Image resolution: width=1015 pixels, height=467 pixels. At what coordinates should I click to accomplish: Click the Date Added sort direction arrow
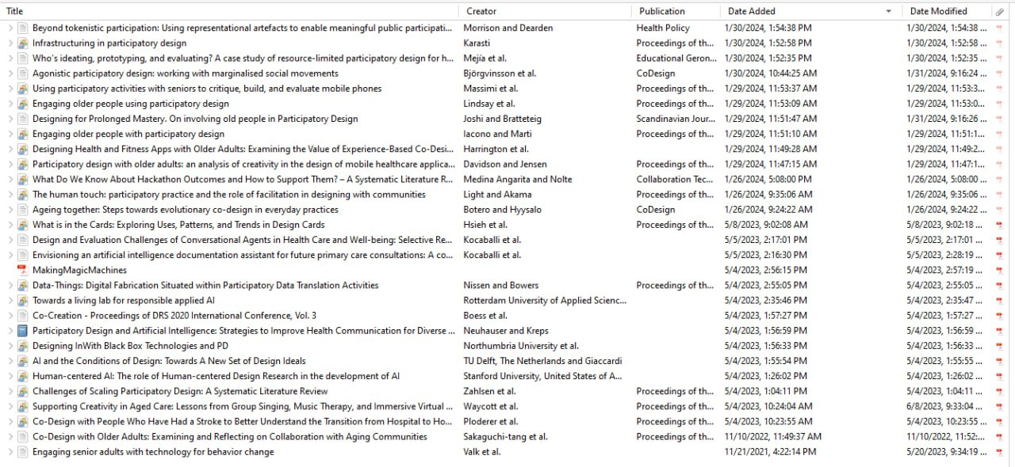point(889,12)
